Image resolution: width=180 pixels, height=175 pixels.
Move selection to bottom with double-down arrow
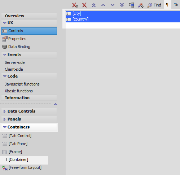point(122,5)
